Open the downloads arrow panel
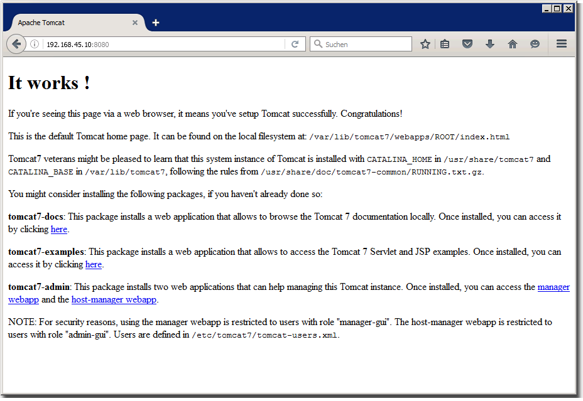The width and height of the screenshot is (583, 401). [x=490, y=44]
